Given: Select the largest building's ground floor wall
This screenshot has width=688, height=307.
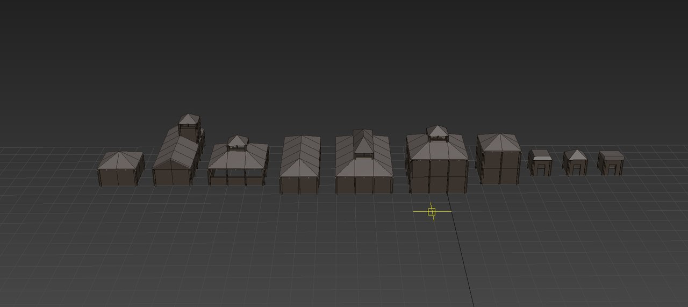Looking at the screenshot, I should tap(436, 183).
